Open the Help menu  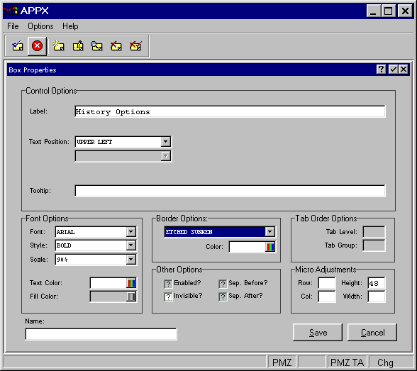point(70,26)
